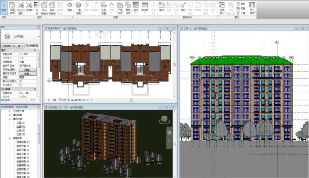Click Remove Hidden Lines (删除隐藏线) icon
Image resolution: width=309 pixels, height=178 pixels.
click(x=52, y=8)
